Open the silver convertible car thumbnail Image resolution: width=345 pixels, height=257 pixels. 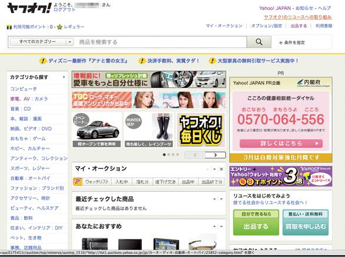(97, 130)
